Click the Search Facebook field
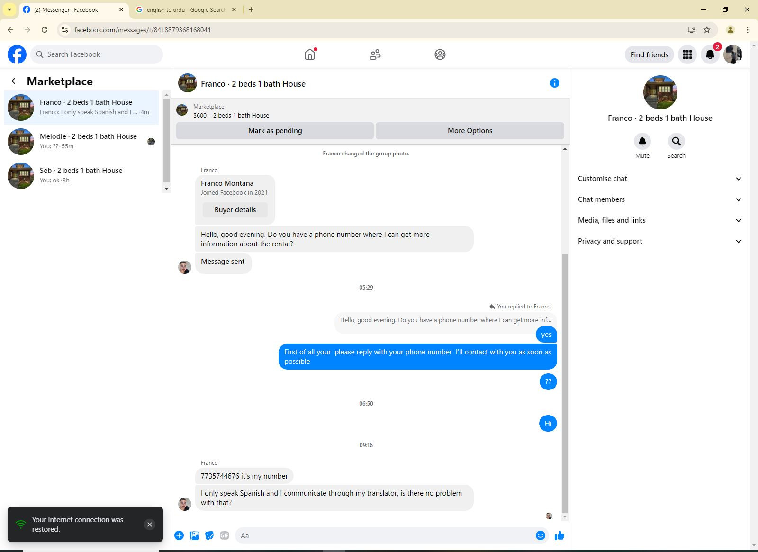Screen dimensions: 758x552 pos(97,54)
